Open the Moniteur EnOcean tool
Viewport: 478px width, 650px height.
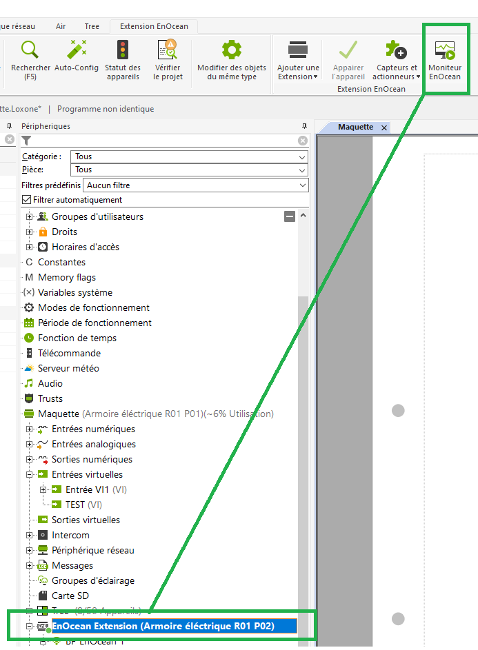[445, 50]
